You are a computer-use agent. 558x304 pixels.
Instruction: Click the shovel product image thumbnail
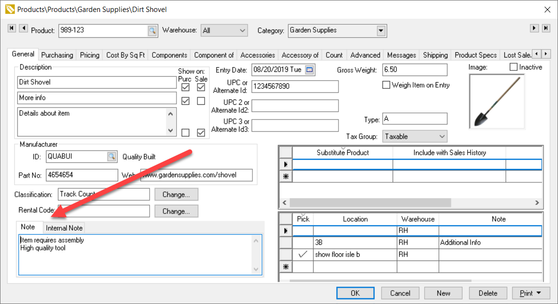tap(497, 101)
